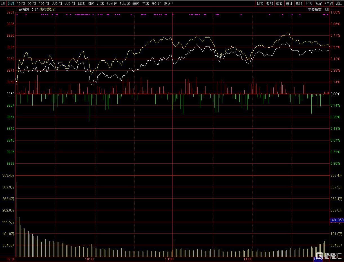344x262 pixels.
Task: Click the 标记 mark button
Action: pyautogui.click(x=319, y=3)
